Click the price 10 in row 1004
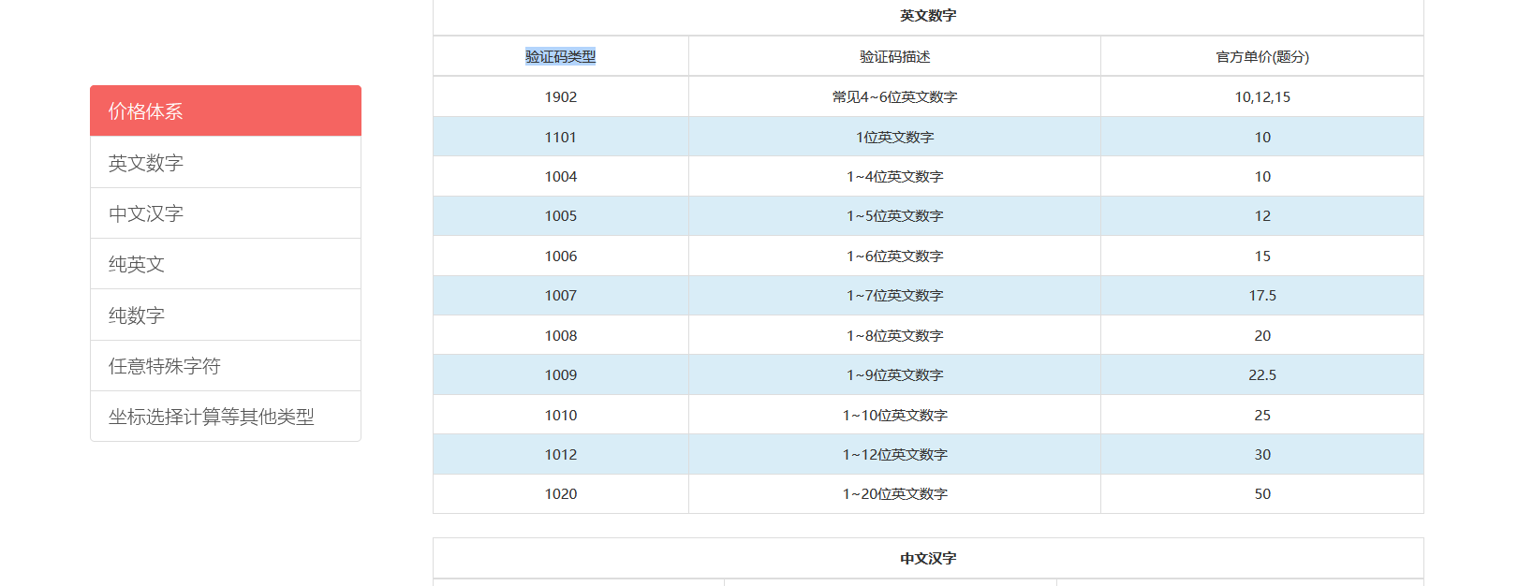Image resolution: width=1518 pixels, height=586 pixels. pyautogui.click(x=1262, y=176)
